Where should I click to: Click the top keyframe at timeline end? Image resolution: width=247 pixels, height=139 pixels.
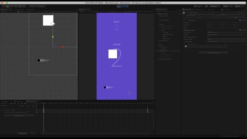tap(147, 108)
